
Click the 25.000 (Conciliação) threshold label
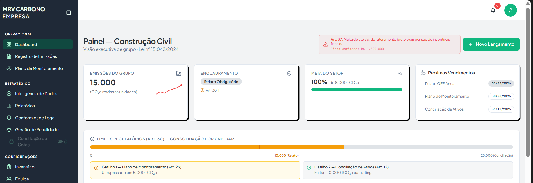497,155
